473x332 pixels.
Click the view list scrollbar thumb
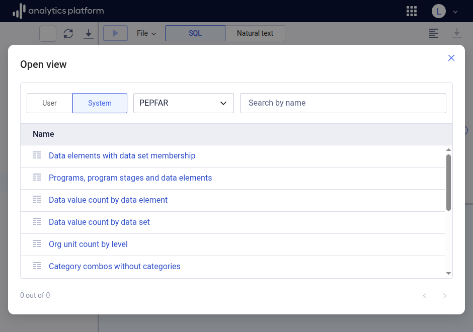448,183
